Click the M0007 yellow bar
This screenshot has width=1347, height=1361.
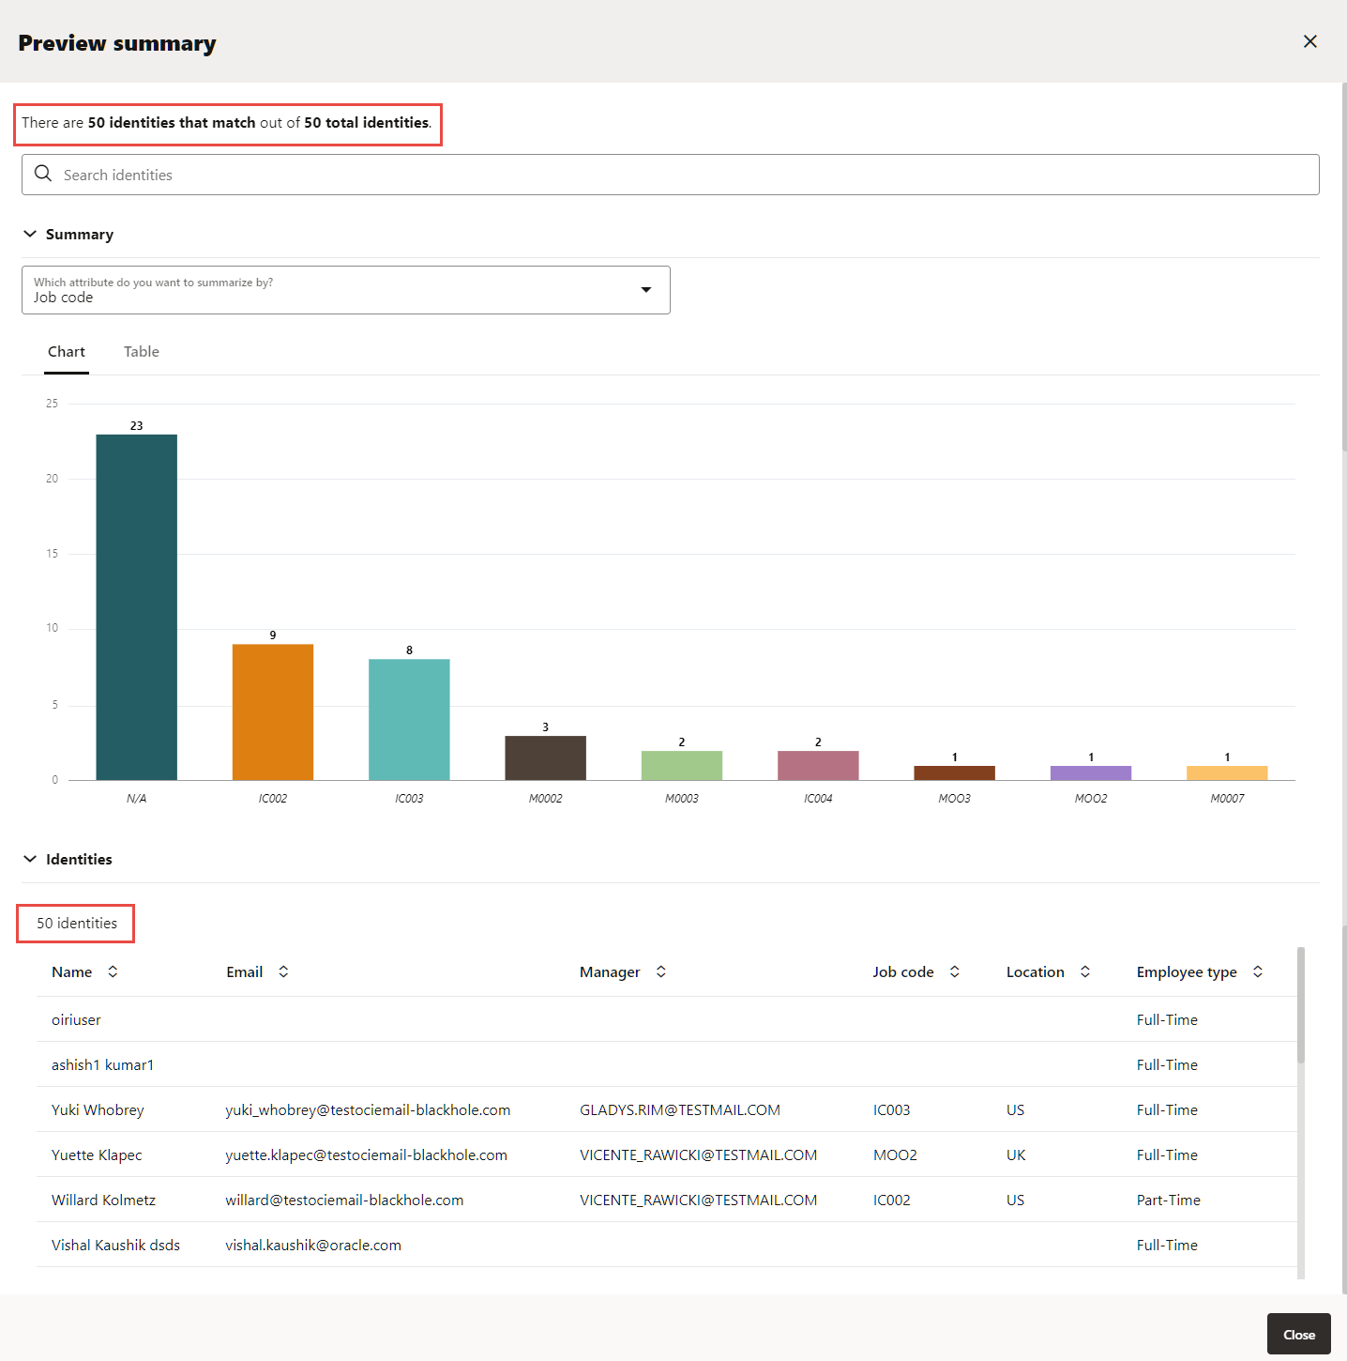tap(1227, 772)
